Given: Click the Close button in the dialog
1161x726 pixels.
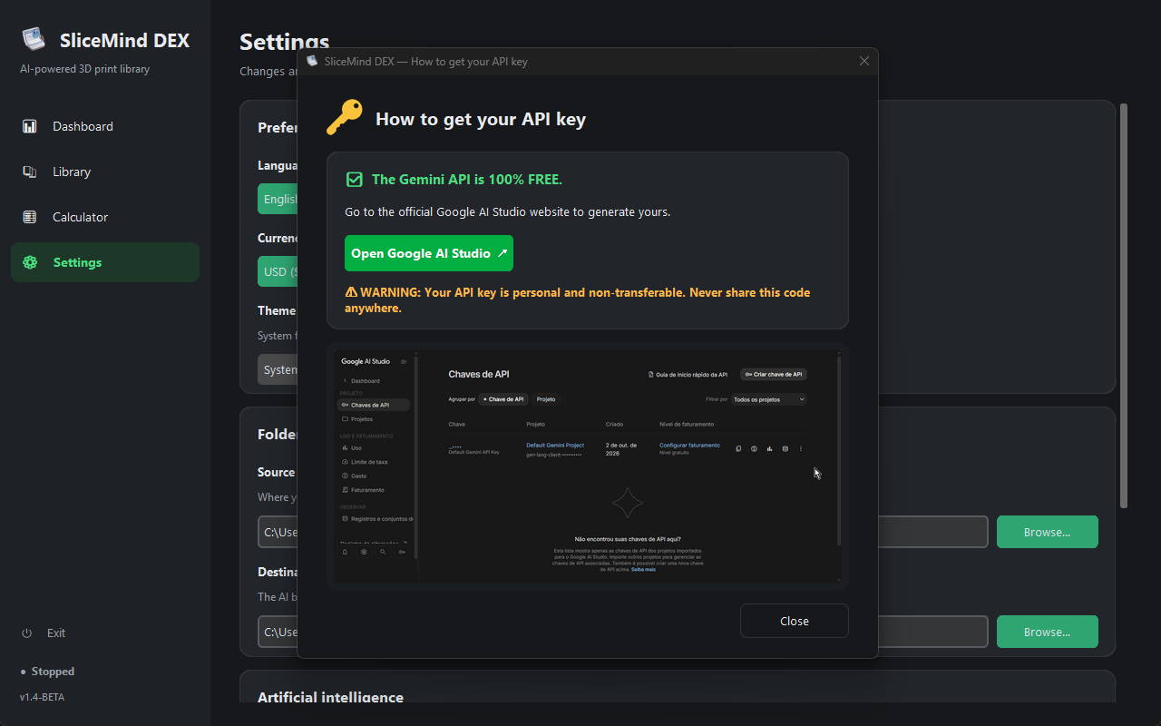Looking at the screenshot, I should click(795, 621).
